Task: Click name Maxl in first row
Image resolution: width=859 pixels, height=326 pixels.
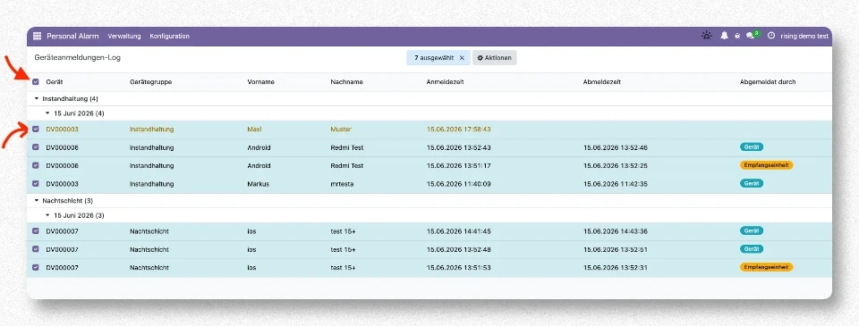Action: pos(255,130)
